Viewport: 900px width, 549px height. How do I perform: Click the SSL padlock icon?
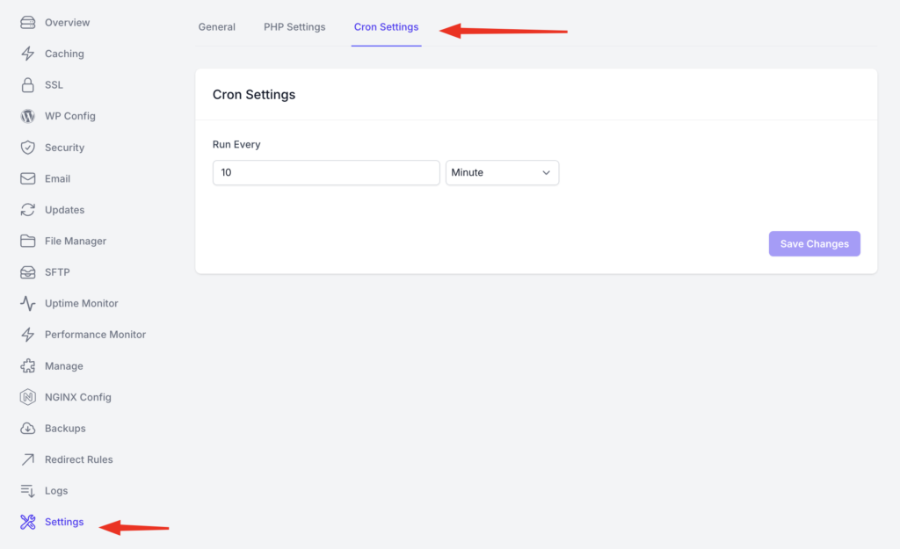click(27, 85)
